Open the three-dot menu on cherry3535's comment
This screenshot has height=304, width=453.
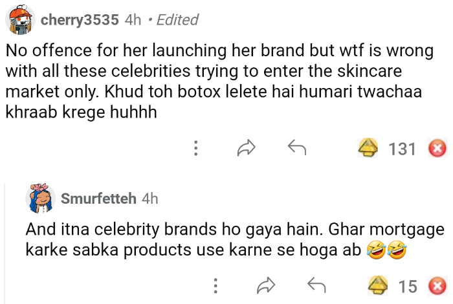coord(195,149)
